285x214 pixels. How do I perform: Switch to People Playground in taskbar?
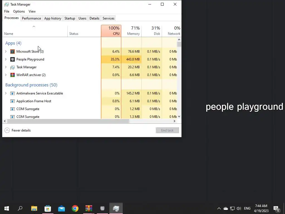click(102, 208)
